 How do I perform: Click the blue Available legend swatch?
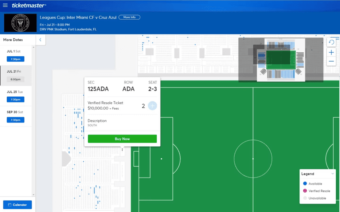305,184
